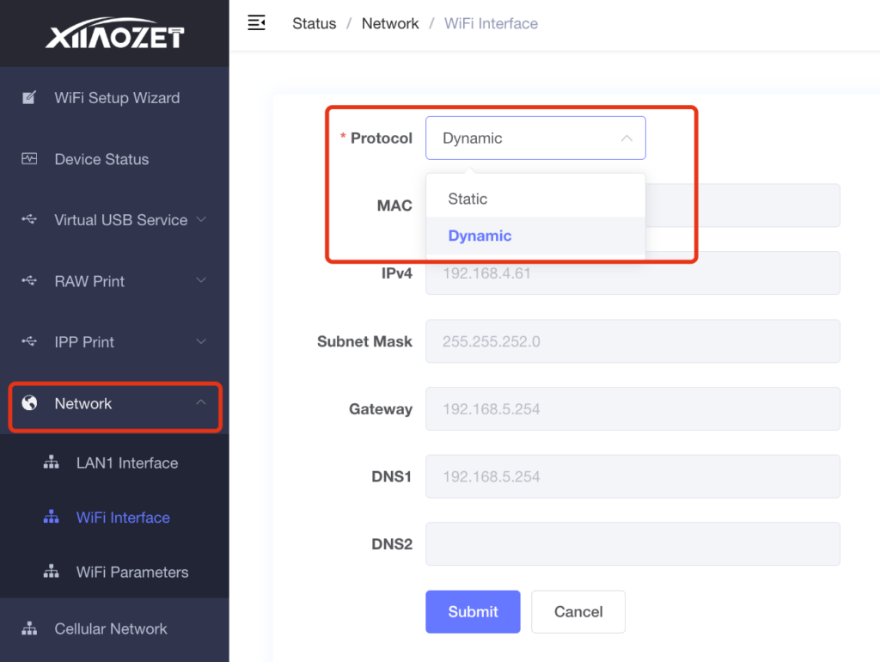The image size is (880, 662).
Task: Click the Network globe icon
Action: coord(29,403)
